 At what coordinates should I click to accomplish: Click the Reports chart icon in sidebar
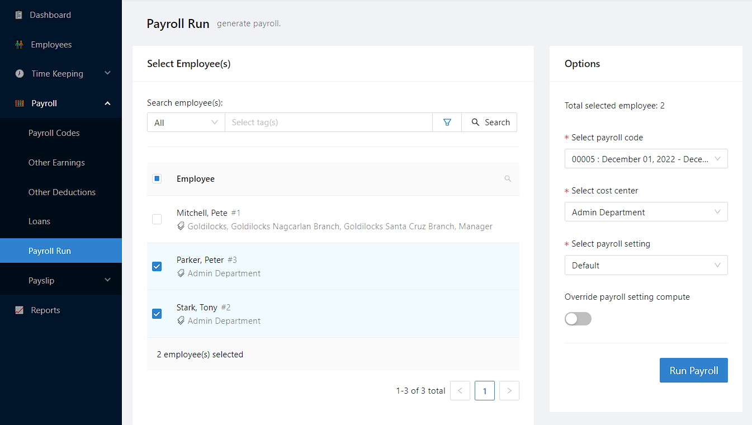click(x=20, y=310)
